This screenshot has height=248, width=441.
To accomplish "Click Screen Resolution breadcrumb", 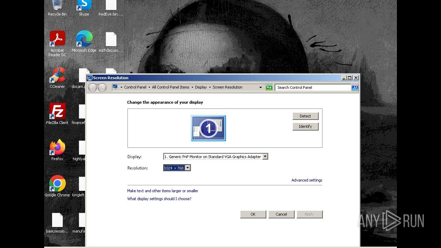I will 227,87.
